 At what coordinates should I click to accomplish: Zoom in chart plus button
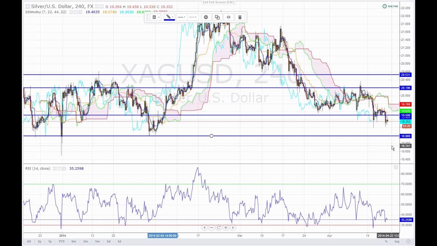tap(226, 228)
